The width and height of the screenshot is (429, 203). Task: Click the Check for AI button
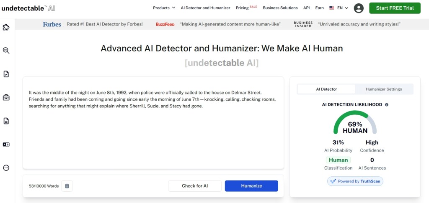click(x=195, y=186)
